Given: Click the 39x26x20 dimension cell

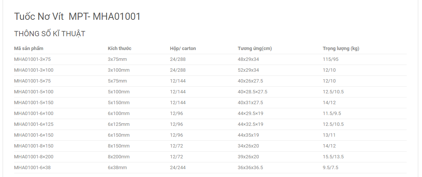Looking at the screenshot, I should pos(248,156).
